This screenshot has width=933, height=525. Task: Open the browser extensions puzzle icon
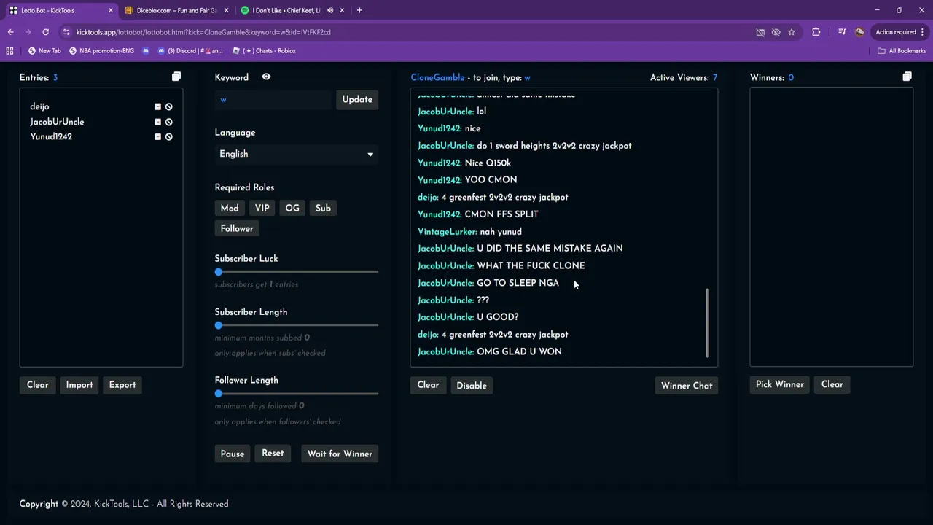pyautogui.click(x=816, y=32)
